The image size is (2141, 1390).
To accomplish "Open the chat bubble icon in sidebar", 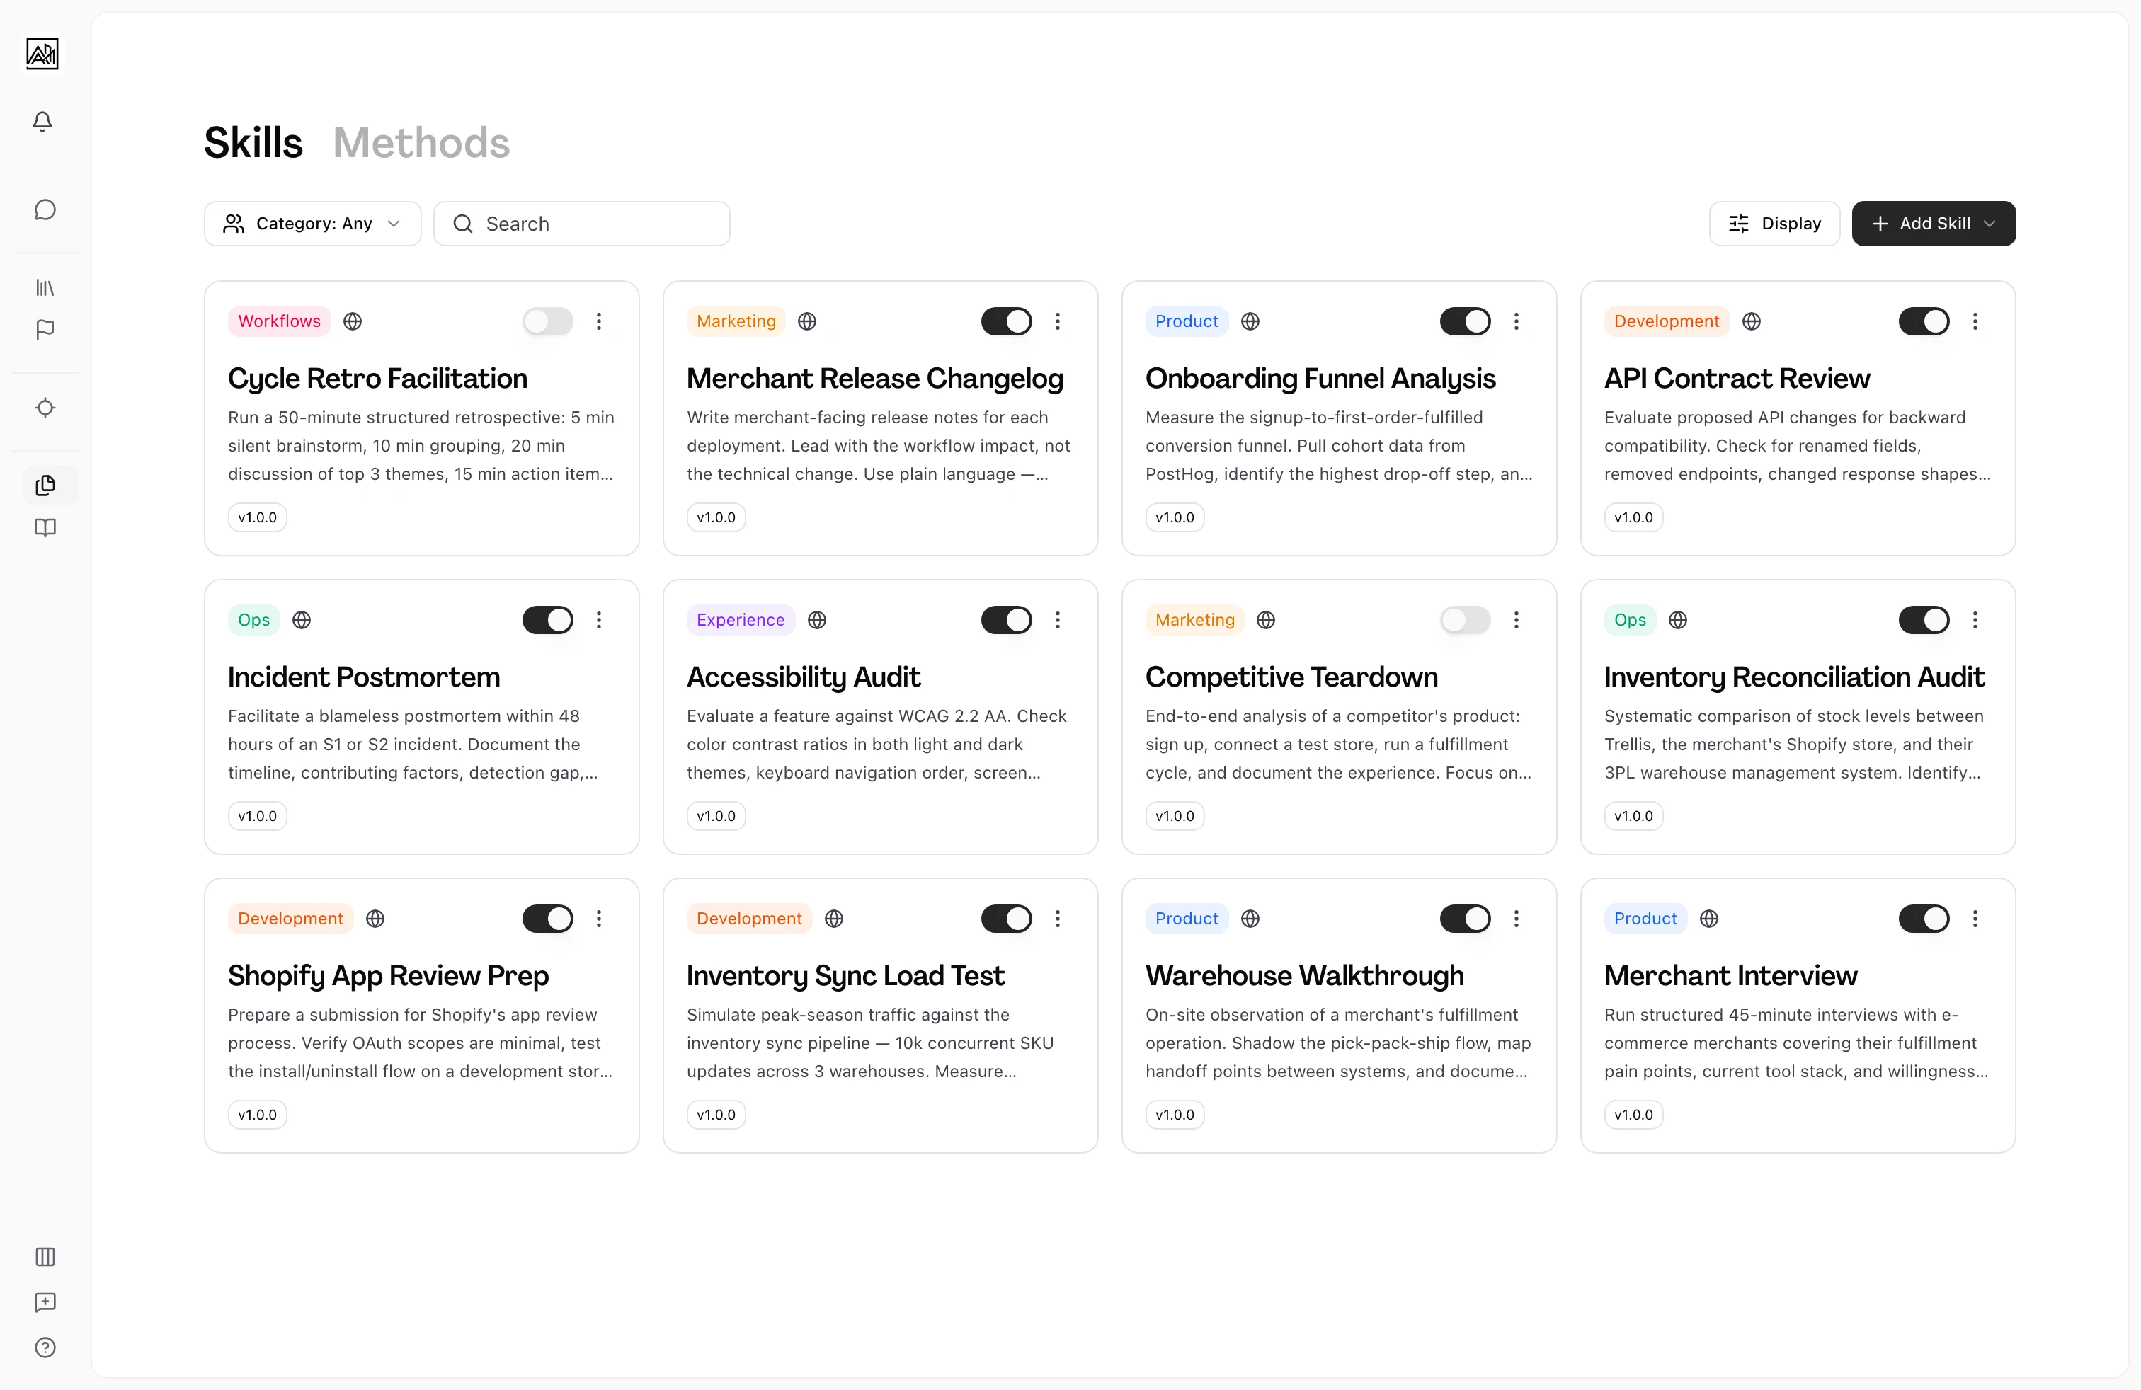I will 45,209.
